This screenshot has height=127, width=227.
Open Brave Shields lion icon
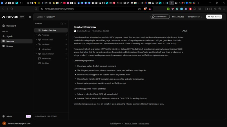coord(145,9)
